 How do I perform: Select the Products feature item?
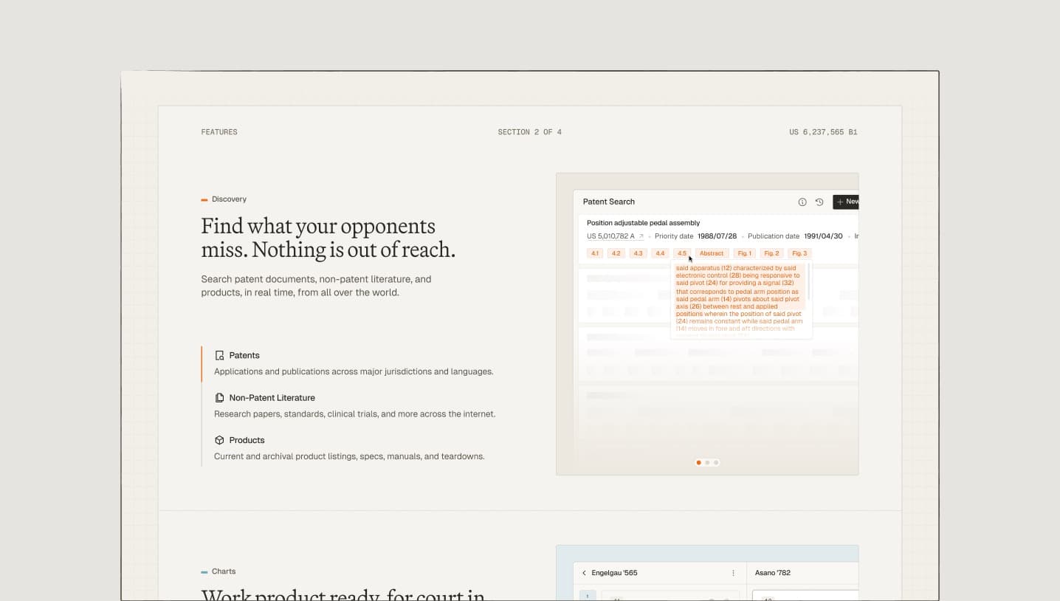point(349,448)
